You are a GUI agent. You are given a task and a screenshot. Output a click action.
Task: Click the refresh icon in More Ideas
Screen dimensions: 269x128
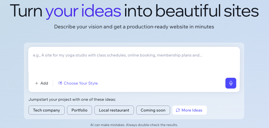[178, 110]
